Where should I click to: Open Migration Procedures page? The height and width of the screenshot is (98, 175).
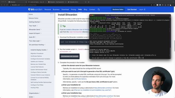click(x=37, y=53)
